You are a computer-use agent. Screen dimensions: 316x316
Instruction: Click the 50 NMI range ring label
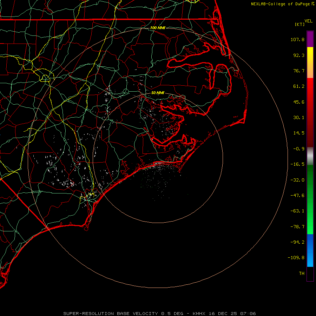pos(158,93)
